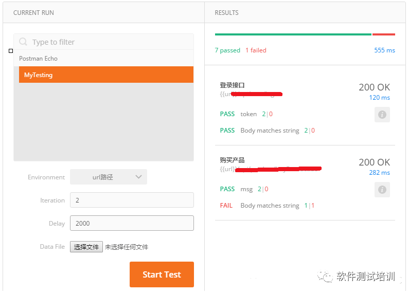Click PASS Body matches string under 登录接口
Viewport: 408px width, 294px height.
[268, 130]
